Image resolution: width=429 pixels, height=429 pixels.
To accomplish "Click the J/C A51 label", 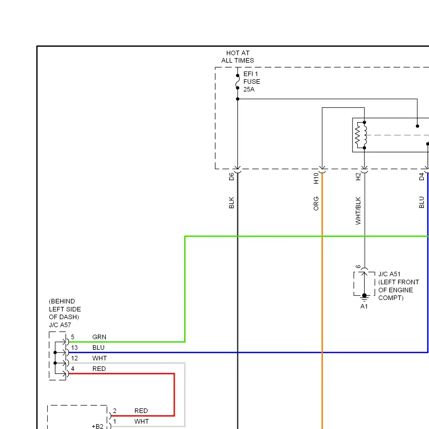I will (389, 274).
